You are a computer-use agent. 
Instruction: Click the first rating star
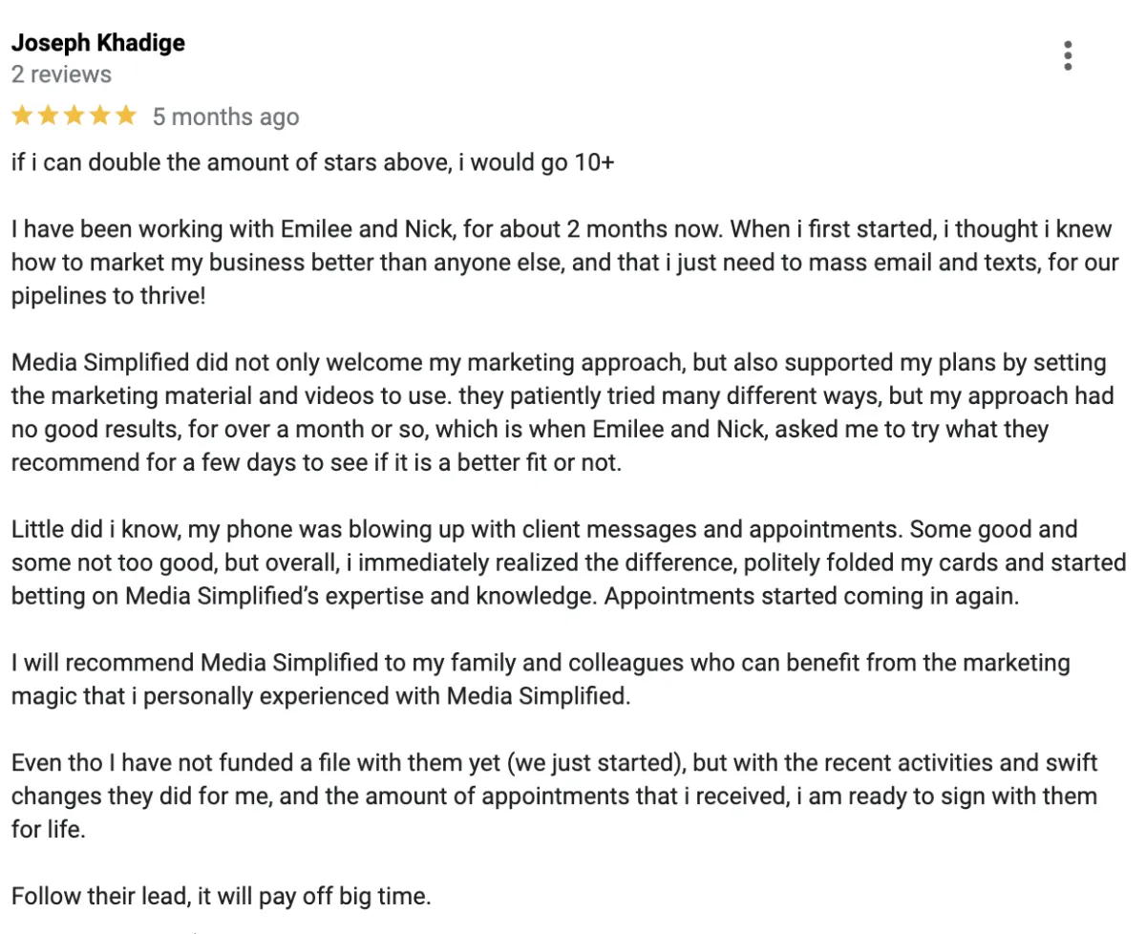23,117
